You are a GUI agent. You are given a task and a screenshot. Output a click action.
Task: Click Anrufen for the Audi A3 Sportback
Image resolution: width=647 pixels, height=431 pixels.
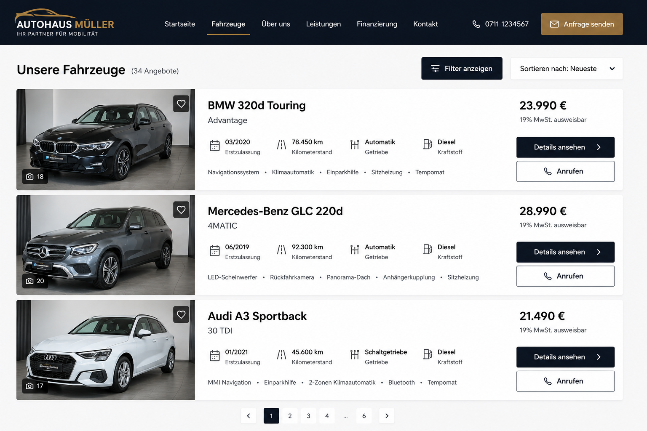click(x=565, y=381)
